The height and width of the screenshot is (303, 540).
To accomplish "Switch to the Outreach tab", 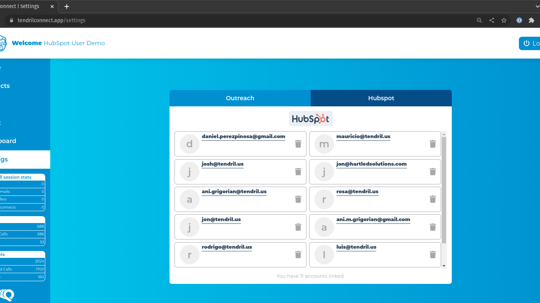I will pyautogui.click(x=240, y=98).
